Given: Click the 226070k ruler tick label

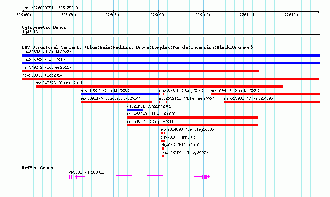Looking at the screenshot, I should pos(69,15).
